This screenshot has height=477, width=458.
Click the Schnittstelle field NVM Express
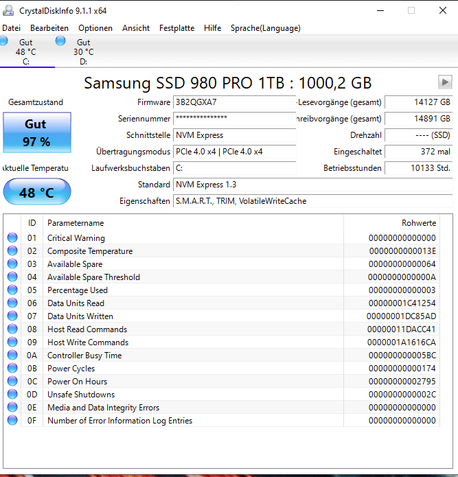(x=234, y=135)
